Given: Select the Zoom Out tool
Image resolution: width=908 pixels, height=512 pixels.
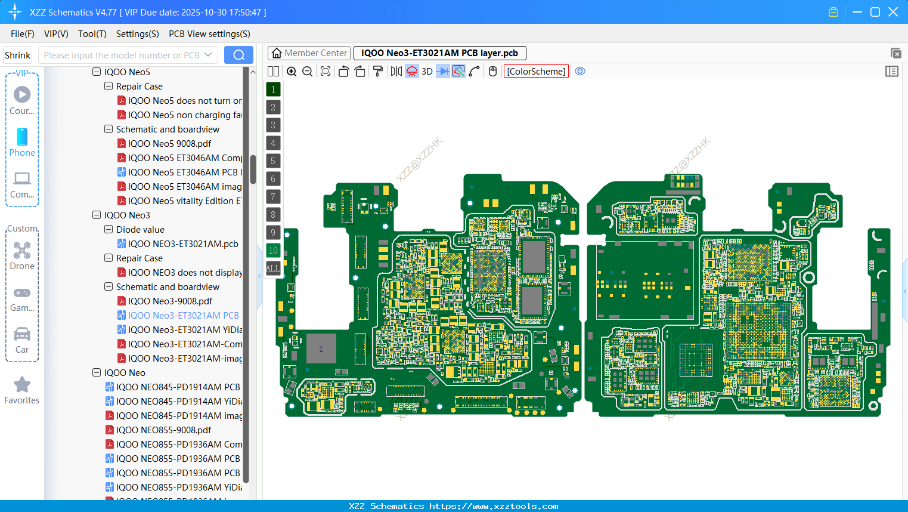Looking at the screenshot, I should click(307, 71).
